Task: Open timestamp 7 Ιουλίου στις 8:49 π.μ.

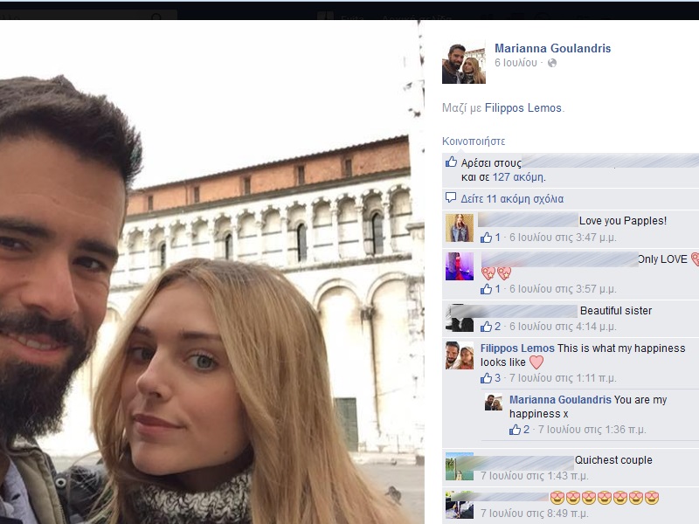Action: coord(536,514)
